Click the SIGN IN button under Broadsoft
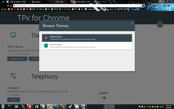174x109 pixels. [14, 100]
